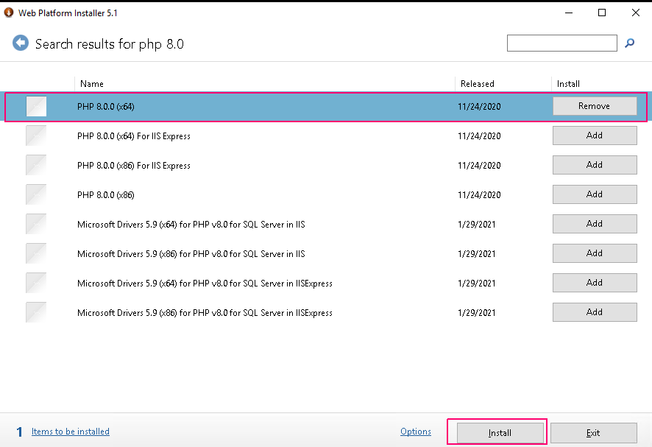Click the Exit button

593,433
